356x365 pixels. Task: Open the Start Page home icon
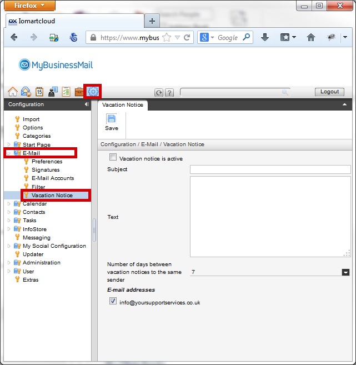[12, 92]
